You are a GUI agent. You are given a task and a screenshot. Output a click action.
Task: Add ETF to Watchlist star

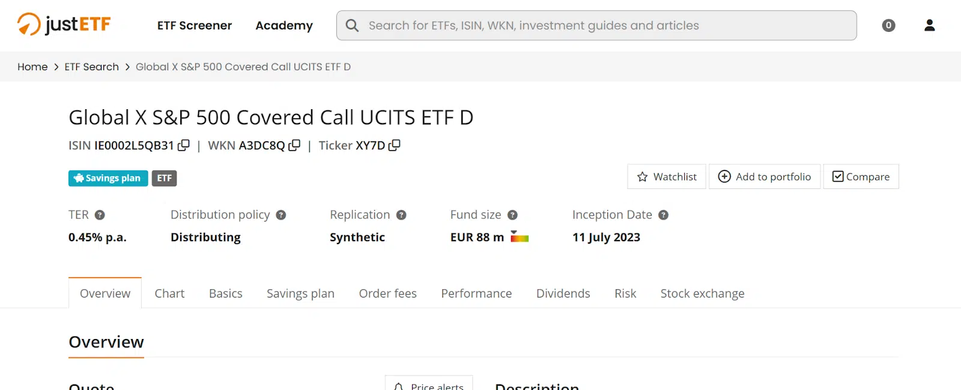click(667, 176)
